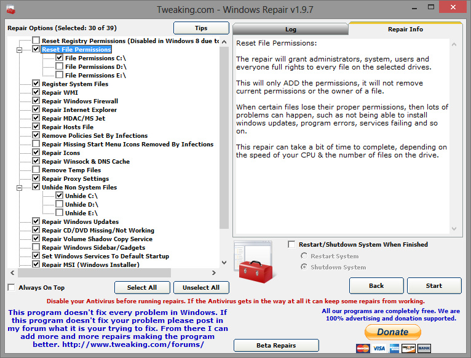Screen dimensions: 471x358
Task: Uncheck Repair Windows Firewall
Action: (x=36, y=101)
